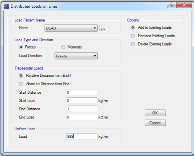Open the Load Direction Gravity dropdown

[x=76, y=56]
